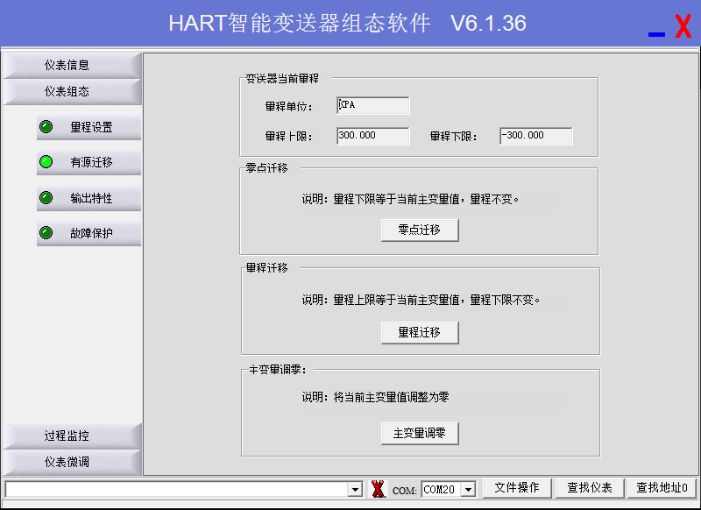Click in the 量程上限 field showing 300.000
The image size is (701, 510).
tap(372, 136)
